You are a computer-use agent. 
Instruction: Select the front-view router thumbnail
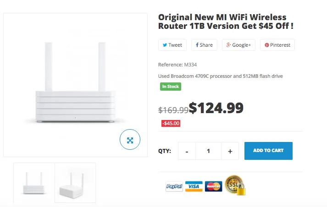coord(34,183)
